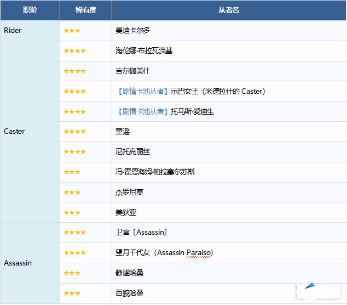
Task: Select the Caster class cell
Action: pos(15,132)
